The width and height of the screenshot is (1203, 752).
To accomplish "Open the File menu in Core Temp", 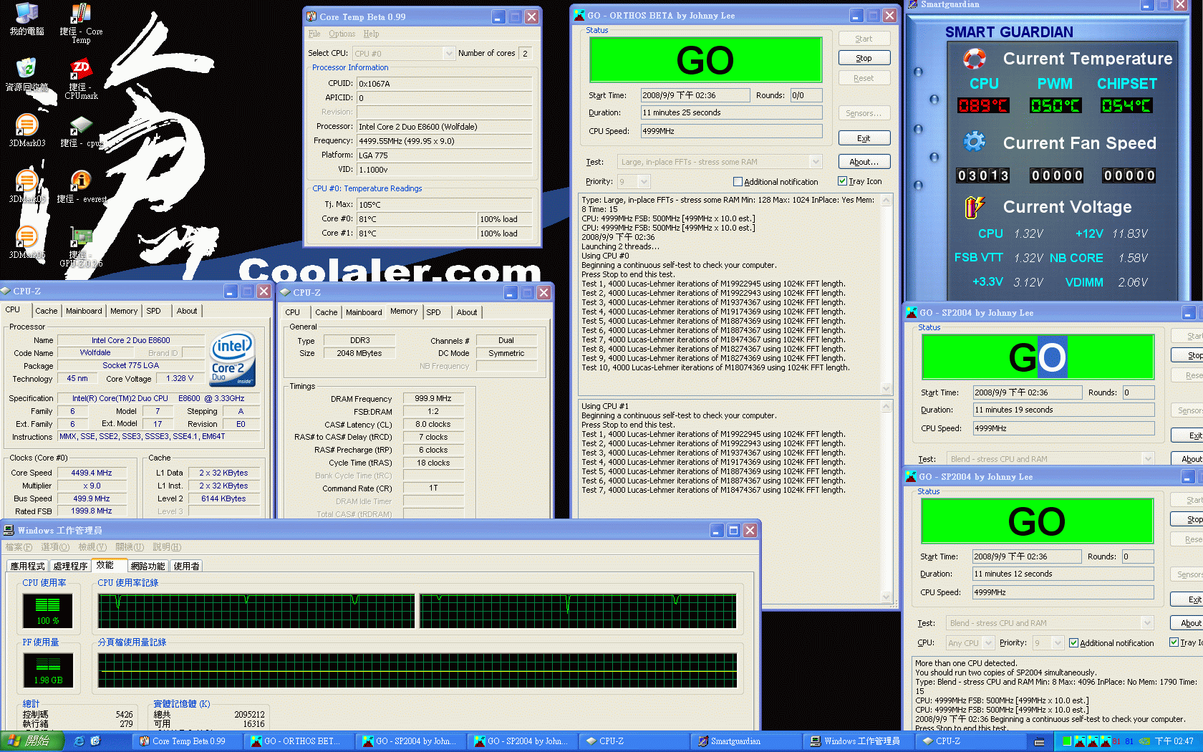I will (x=314, y=34).
